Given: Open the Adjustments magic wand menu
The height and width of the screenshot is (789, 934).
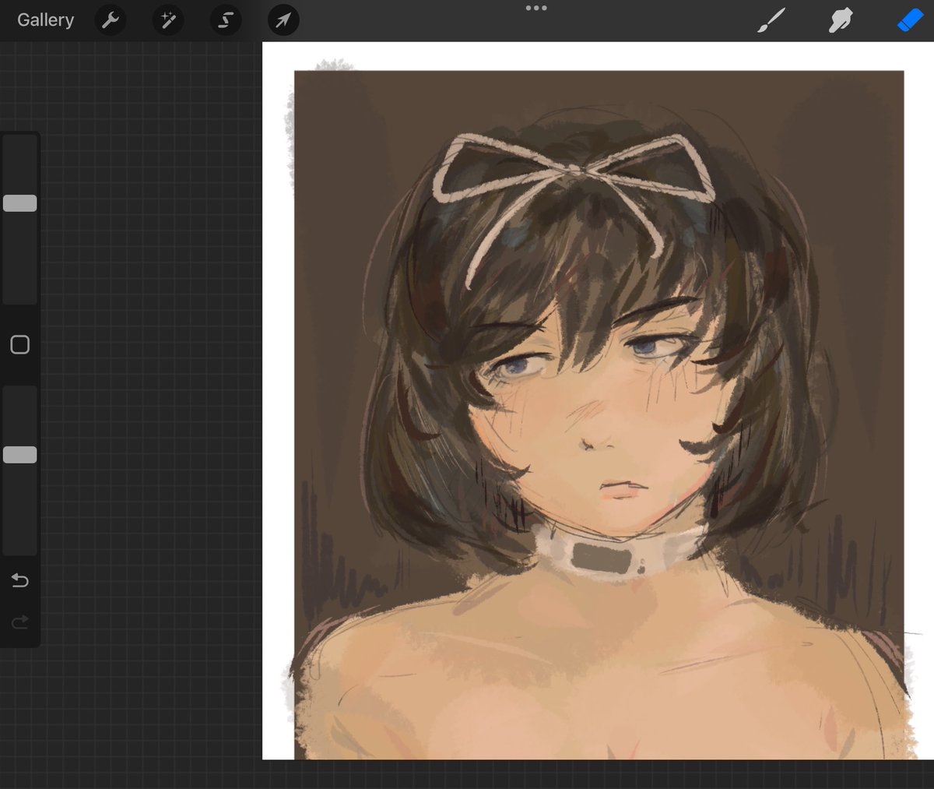Looking at the screenshot, I should [168, 20].
